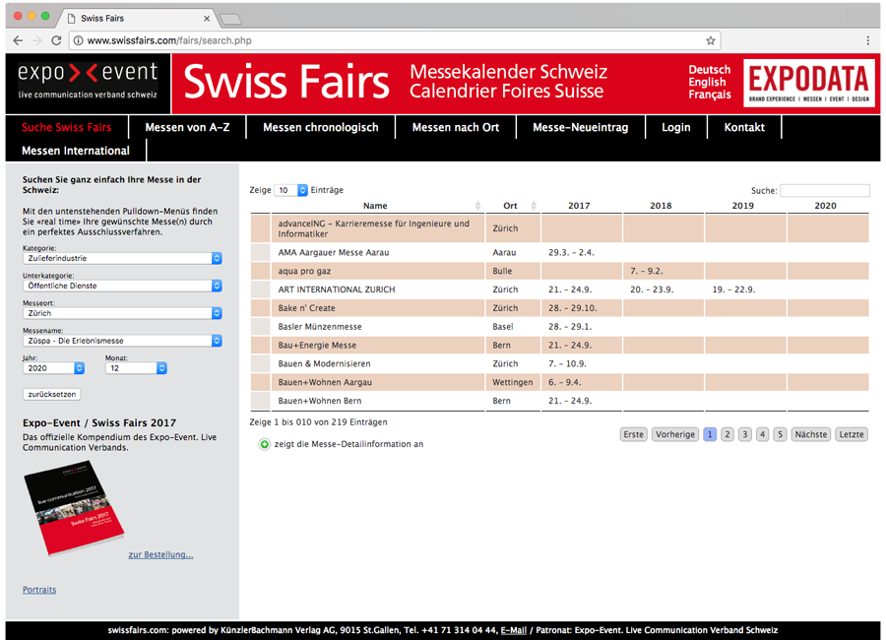The height and width of the screenshot is (640, 886).
Task: Click the Bau+Energie Messe entry
Action: click(317, 346)
